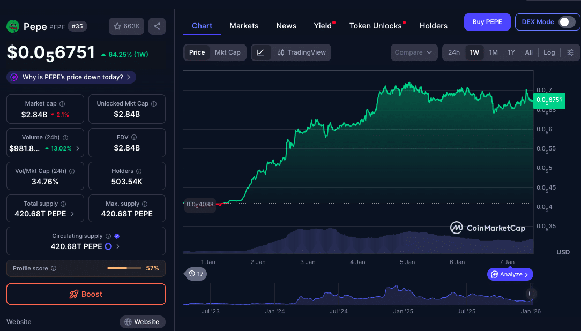Select 1Y time range
The height and width of the screenshot is (331, 581).
511,52
